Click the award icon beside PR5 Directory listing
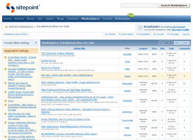The height and width of the screenshot is (140, 193). click(x=5, y=114)
